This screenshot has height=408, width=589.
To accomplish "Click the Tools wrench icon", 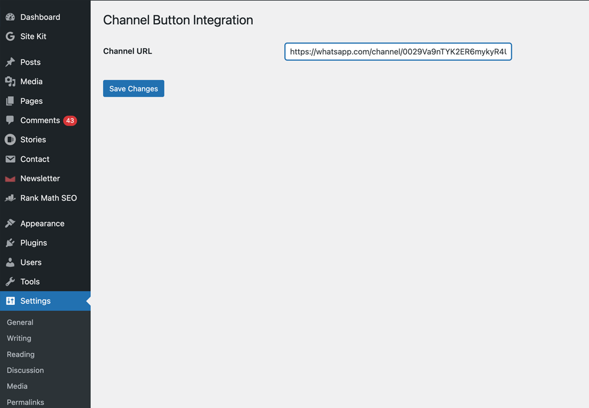I will (10, 282).
